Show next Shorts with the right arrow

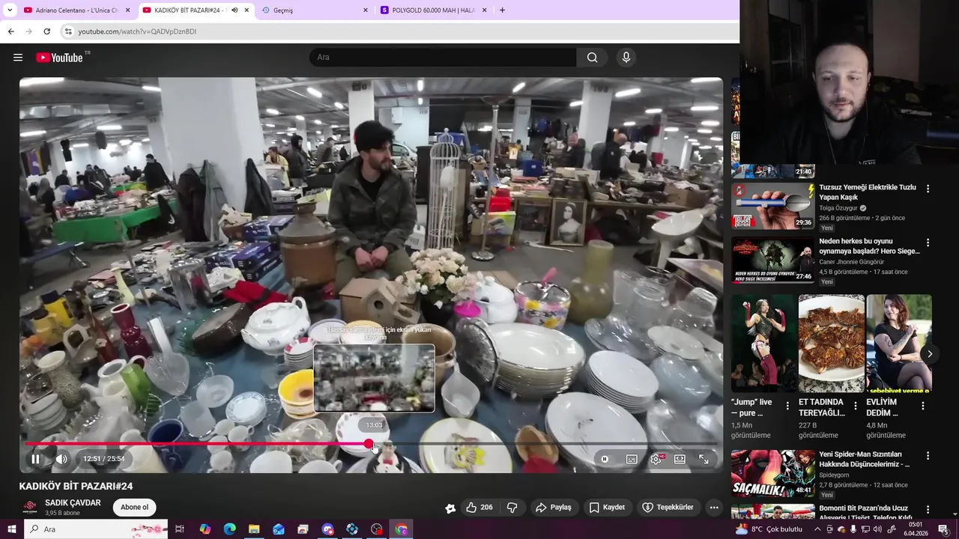(x=930, y=354)
